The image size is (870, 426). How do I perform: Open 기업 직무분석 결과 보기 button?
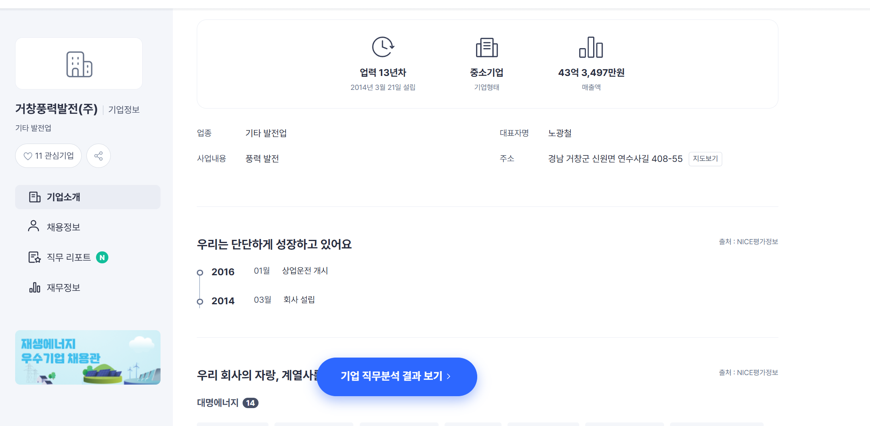pos(397,376)
